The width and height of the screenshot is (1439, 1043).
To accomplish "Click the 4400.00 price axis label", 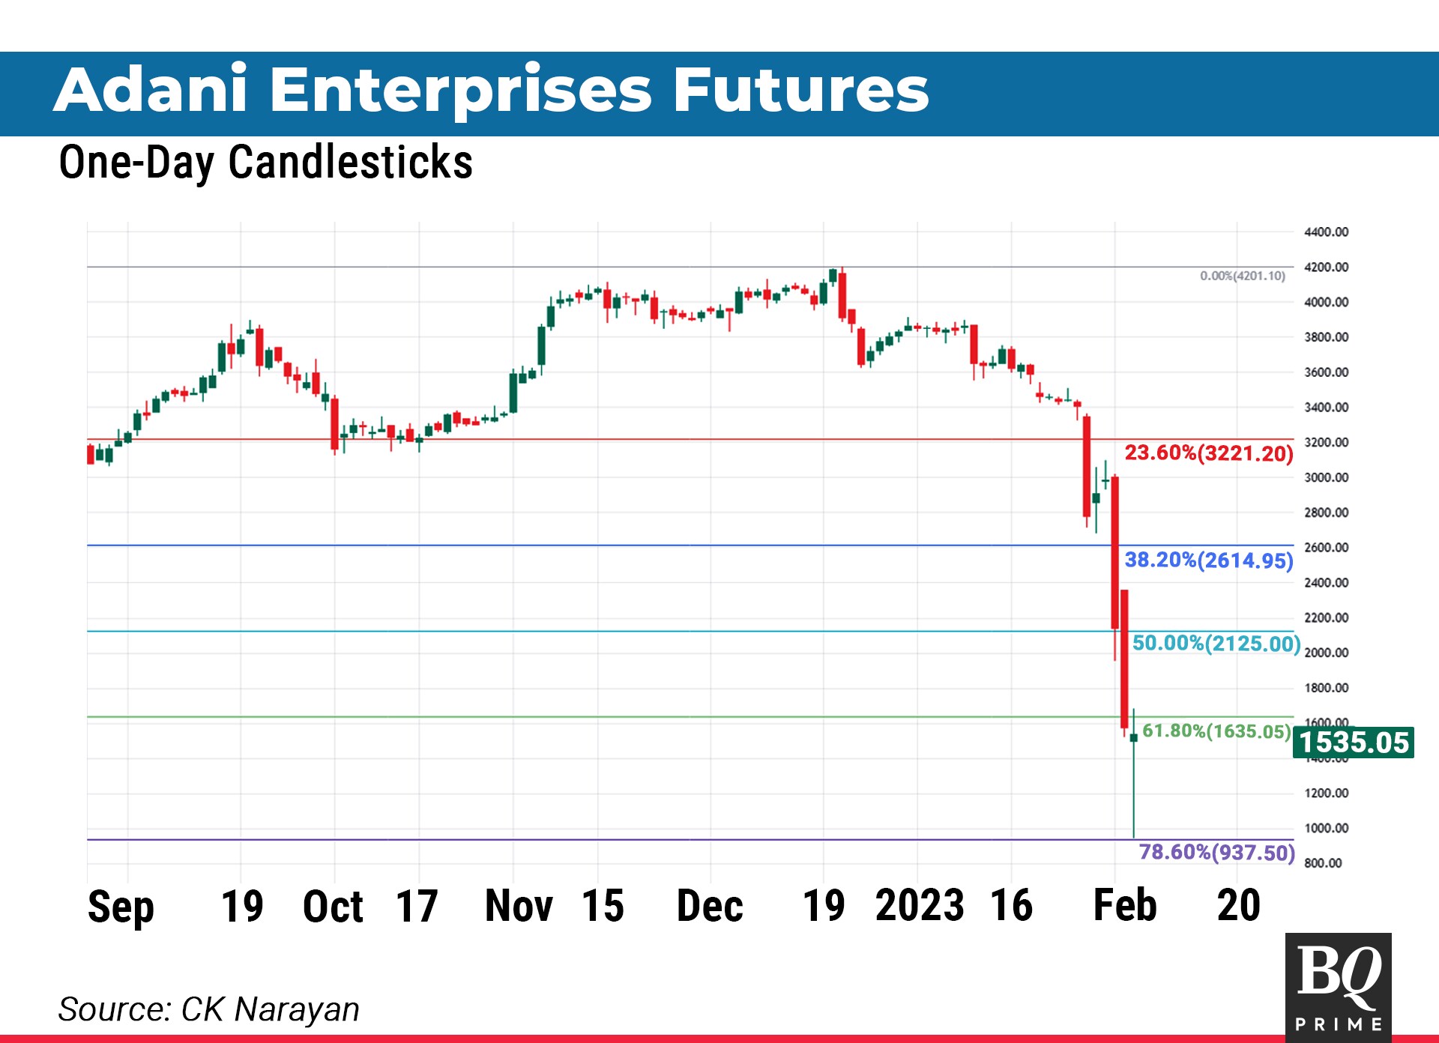I will click(1326, 232).
